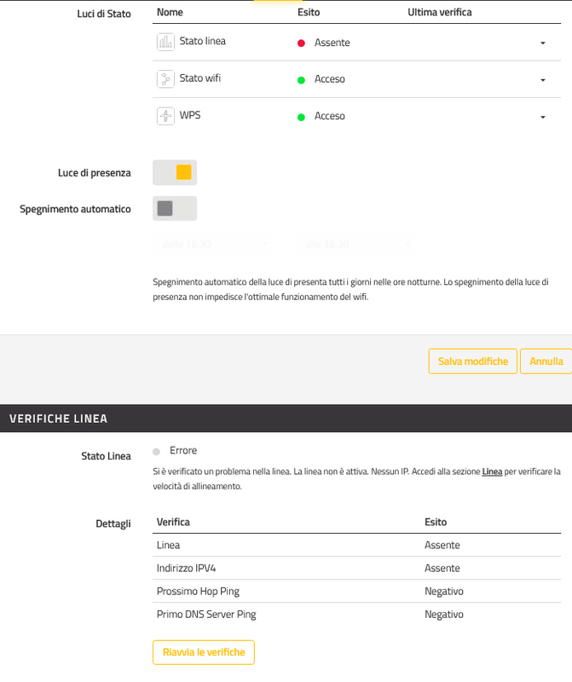Select the Primo DNS Server Ping row
The image size is (572, 682).
coord(206,615)
